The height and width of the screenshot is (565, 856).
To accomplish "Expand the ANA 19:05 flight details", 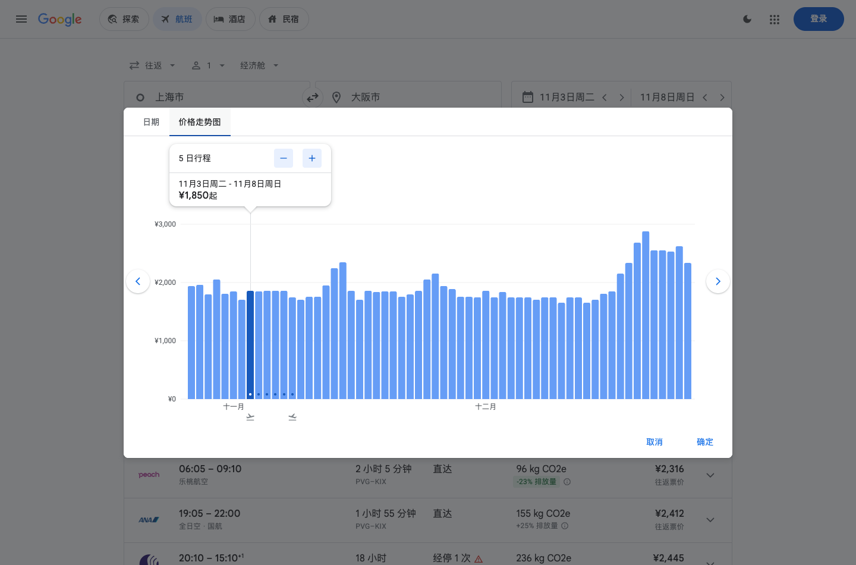I will pyautogui.click(x=710, y=520).
